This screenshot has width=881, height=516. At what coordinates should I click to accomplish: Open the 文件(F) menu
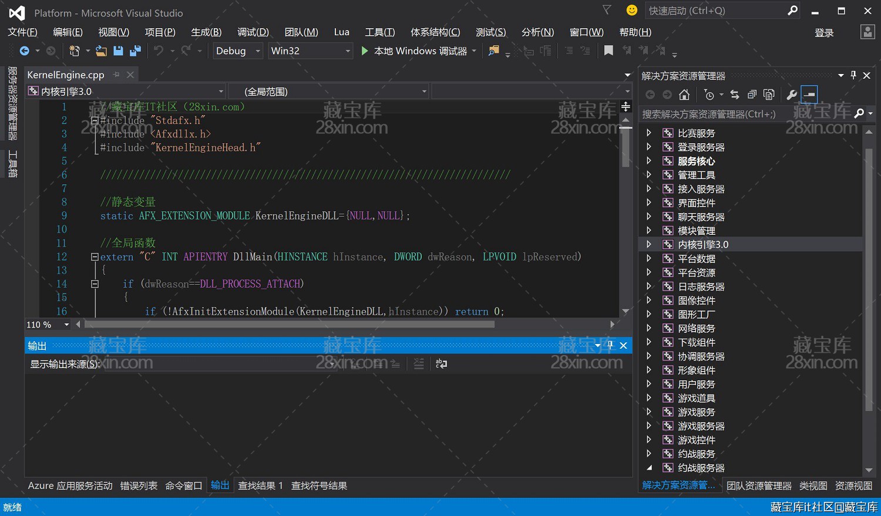click(x=22, y=32)
